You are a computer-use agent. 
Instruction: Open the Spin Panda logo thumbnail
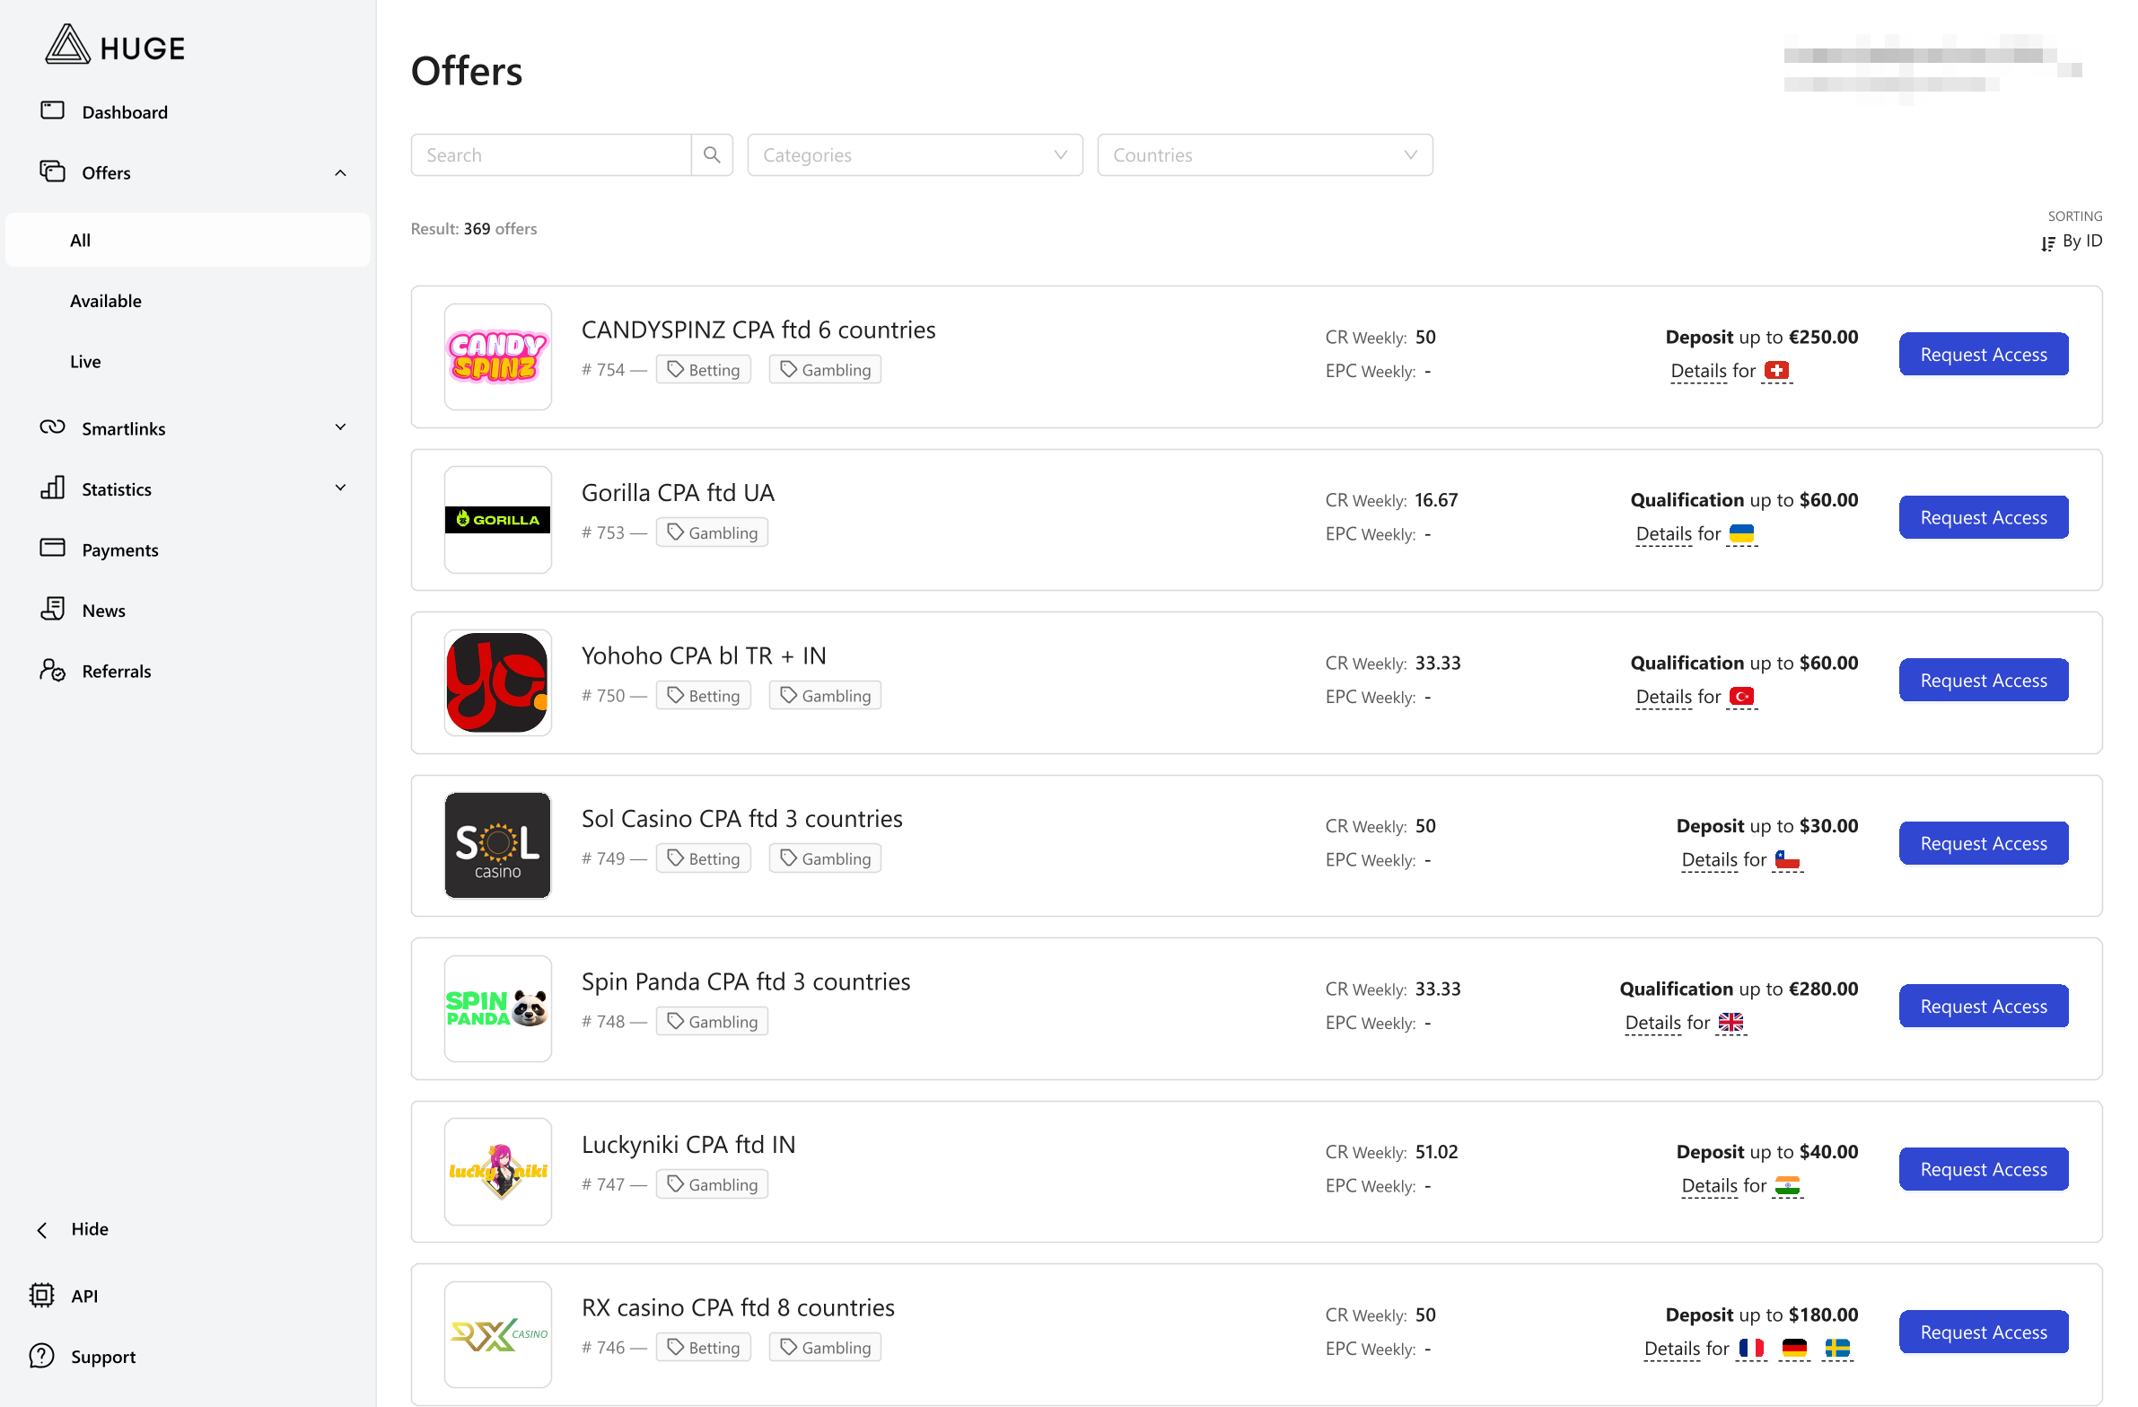497,1009
